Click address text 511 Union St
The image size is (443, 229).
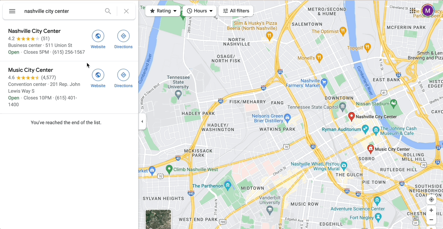click(x=59, y=45)
